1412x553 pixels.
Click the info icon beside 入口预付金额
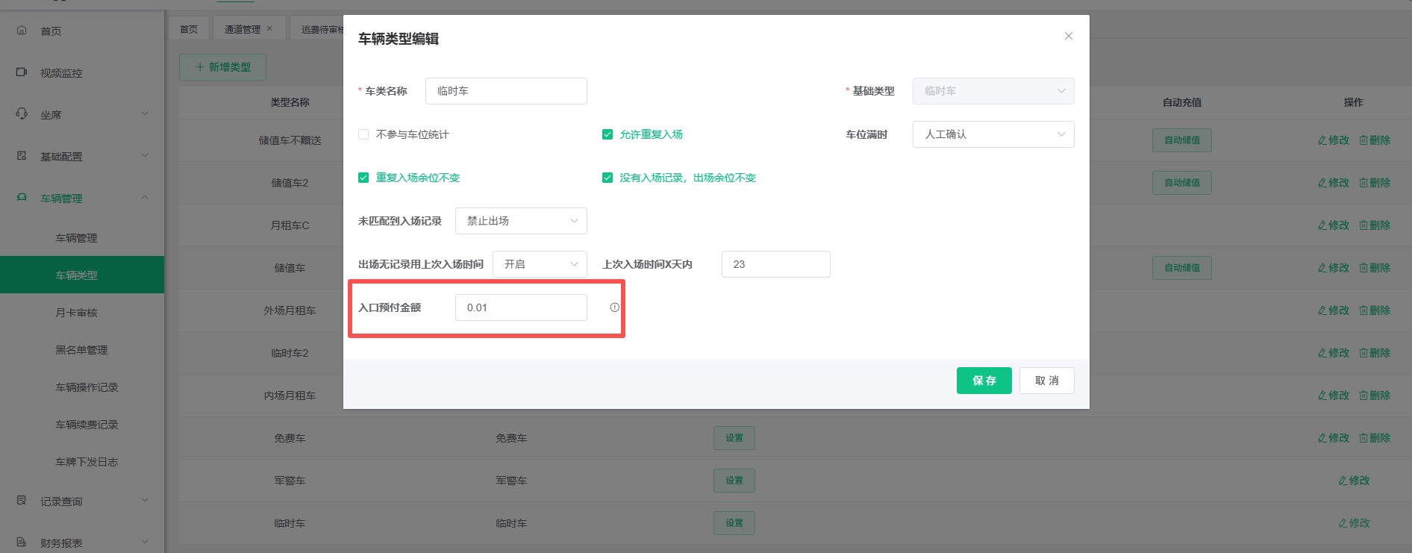pyautogui.click(x=614, y=307)
